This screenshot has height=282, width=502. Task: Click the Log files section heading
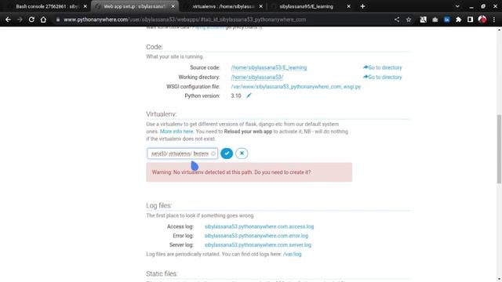click(158, 205)
